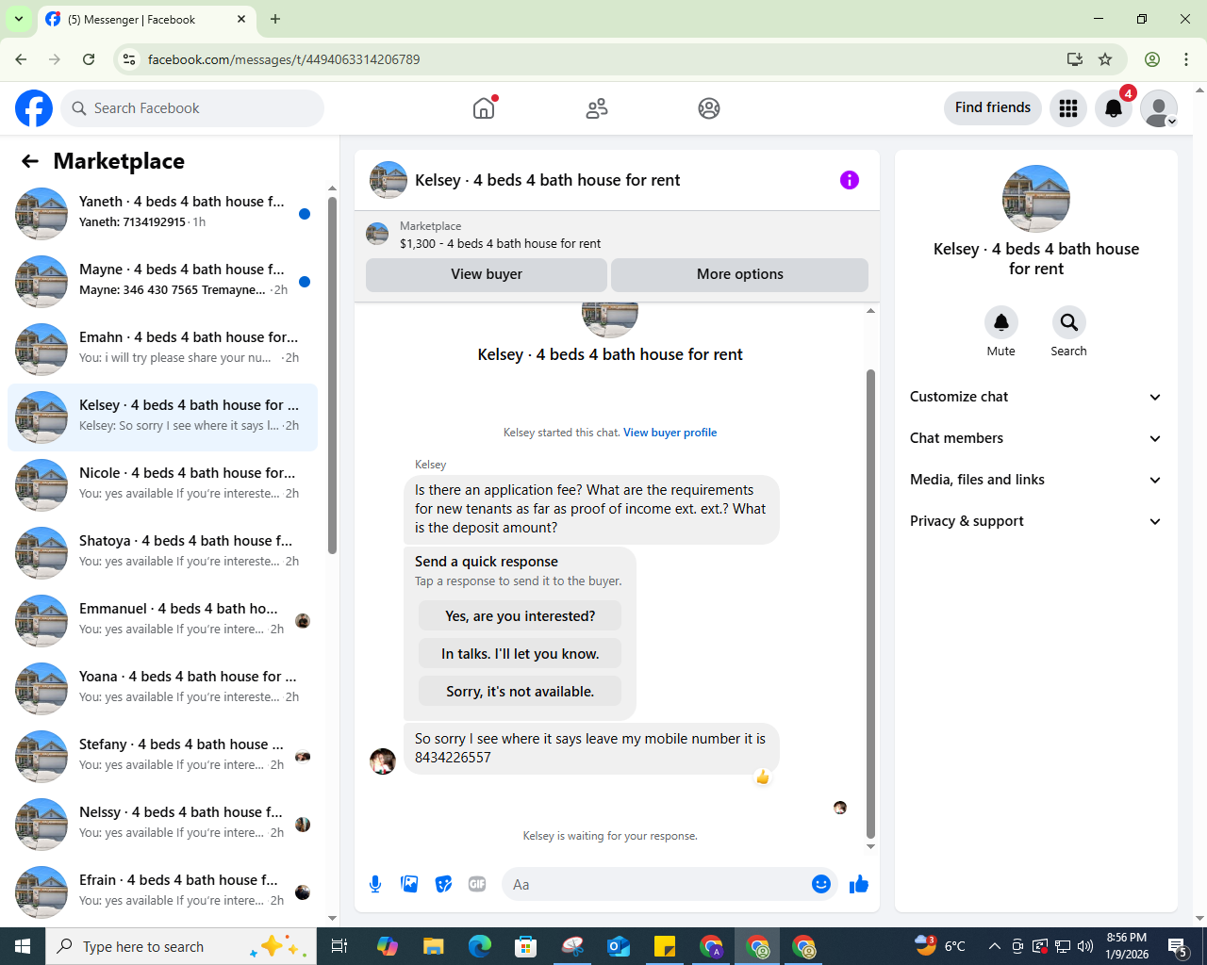Screen dimensions: 1207x965
Task: Open the Menu grid icon
Action: [x=1068, y=108]
